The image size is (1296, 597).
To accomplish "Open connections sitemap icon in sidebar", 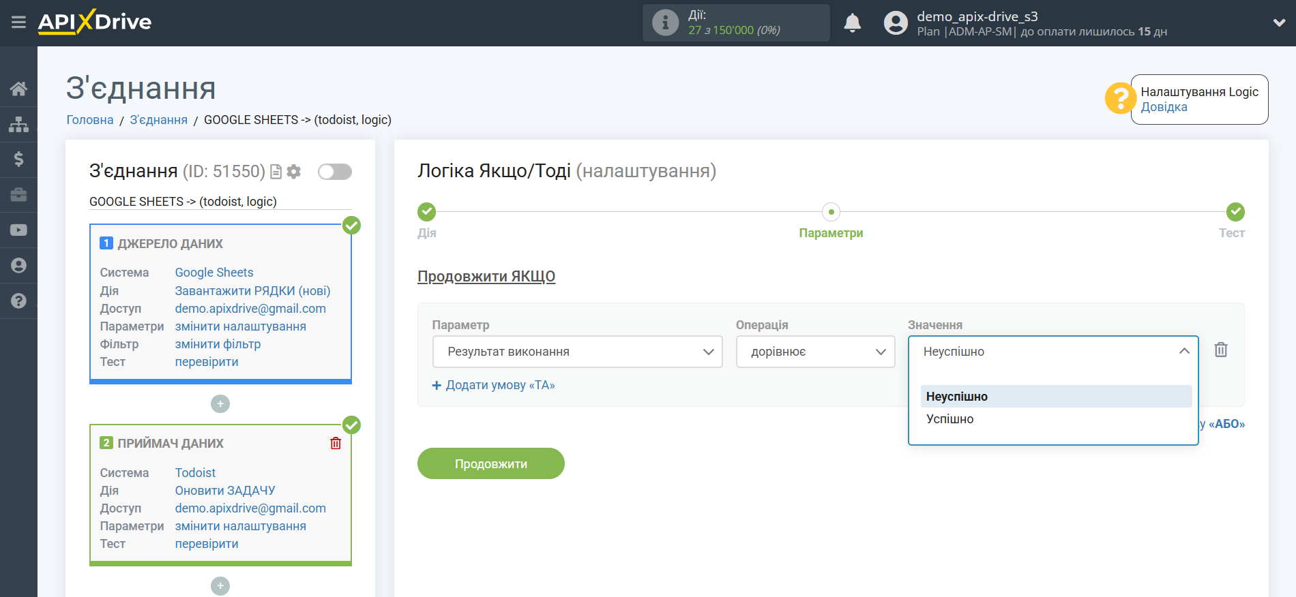I will pos(18,124).
